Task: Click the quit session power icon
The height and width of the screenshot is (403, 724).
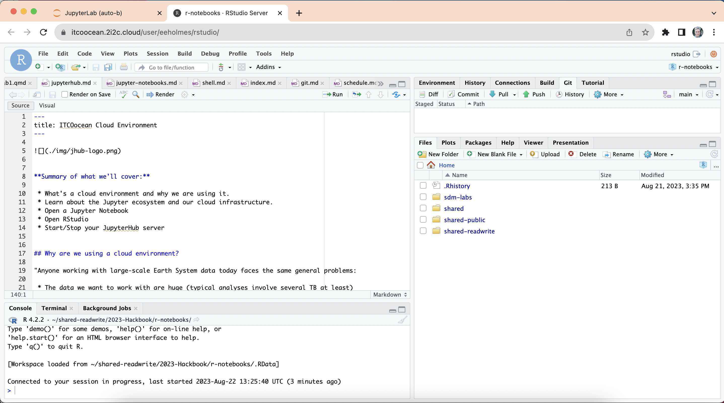Action: [x=713, y=54]
